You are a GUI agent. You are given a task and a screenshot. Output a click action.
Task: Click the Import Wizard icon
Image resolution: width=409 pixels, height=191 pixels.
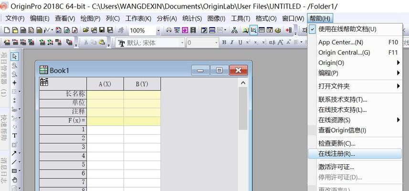[7, 42]
